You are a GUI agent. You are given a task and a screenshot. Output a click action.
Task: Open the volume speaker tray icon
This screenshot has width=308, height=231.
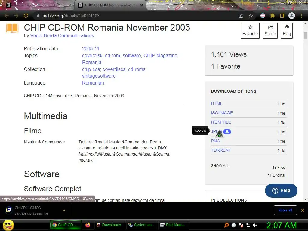coord(255,225)
